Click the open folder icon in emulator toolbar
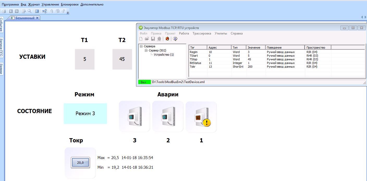 click(x=147, y=39)
